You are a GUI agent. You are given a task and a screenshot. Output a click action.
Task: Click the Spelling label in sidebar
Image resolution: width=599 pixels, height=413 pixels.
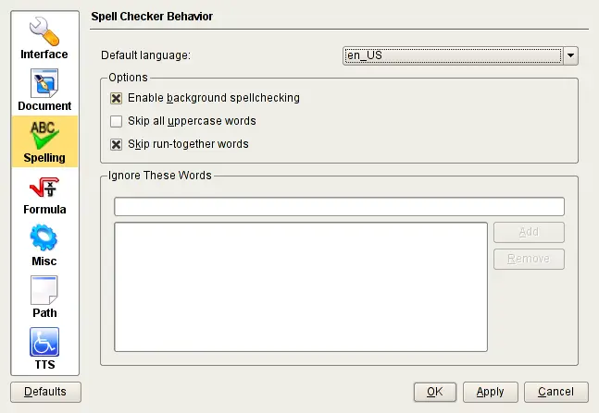[44, 158]
